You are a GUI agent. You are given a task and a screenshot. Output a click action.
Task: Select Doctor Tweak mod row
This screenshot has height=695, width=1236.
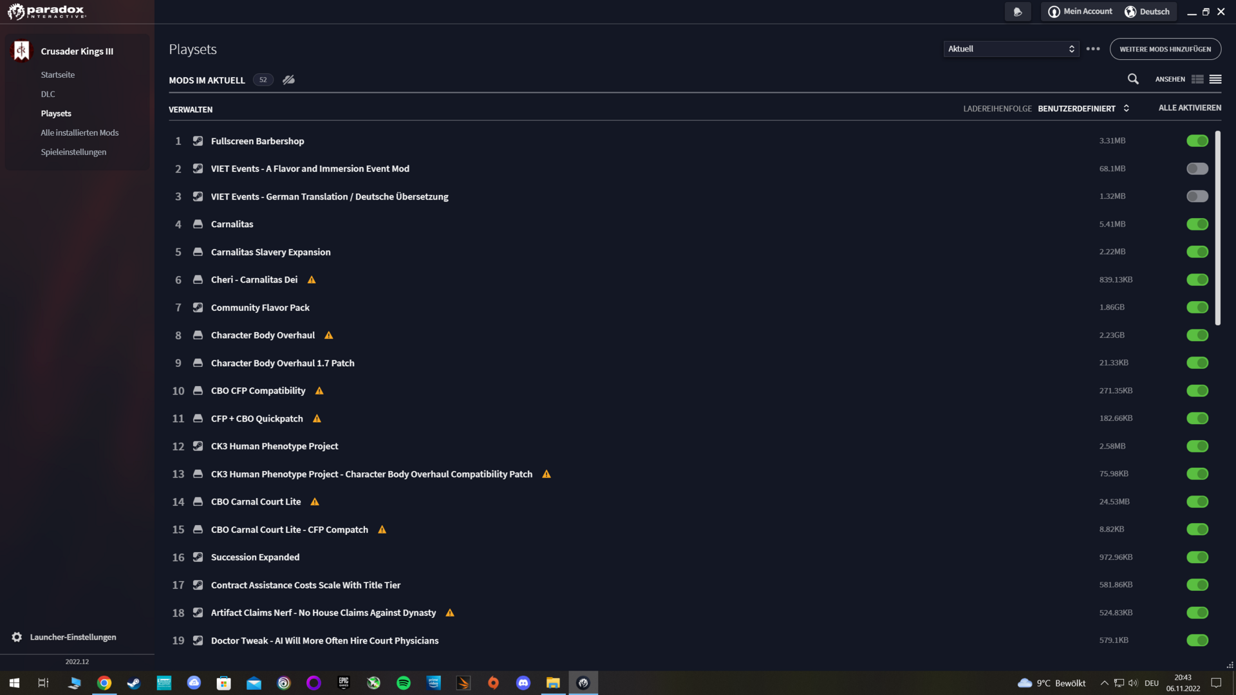(x=689, y=640)
